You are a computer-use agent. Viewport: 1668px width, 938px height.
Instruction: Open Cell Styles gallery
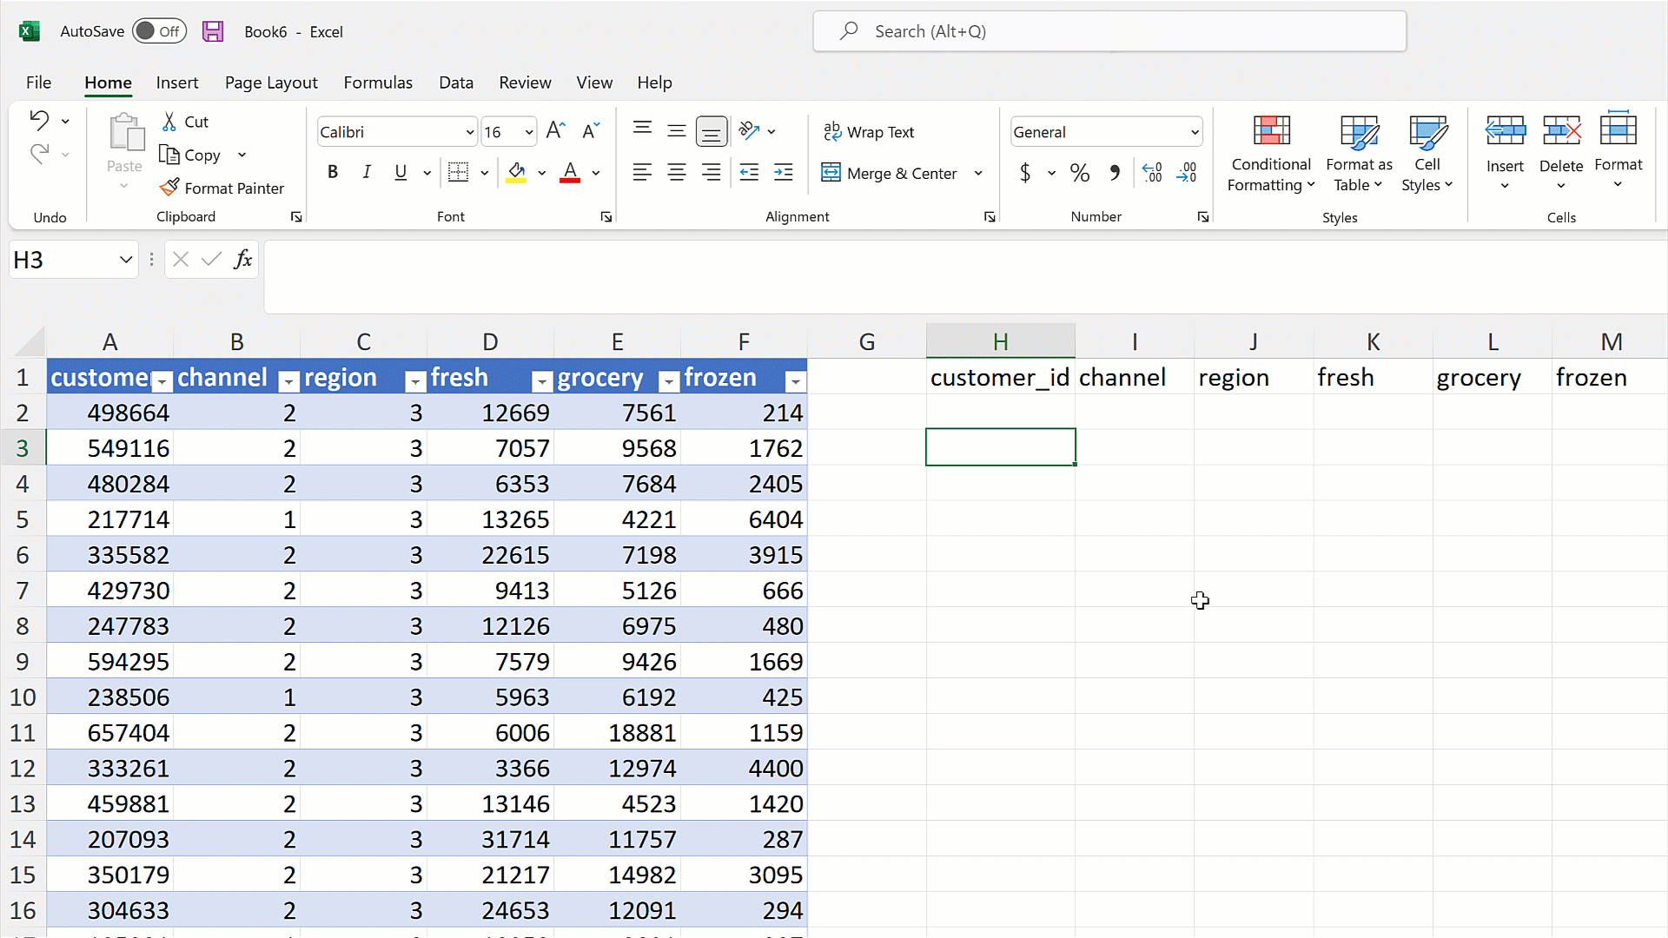[x=1427, y=153]
